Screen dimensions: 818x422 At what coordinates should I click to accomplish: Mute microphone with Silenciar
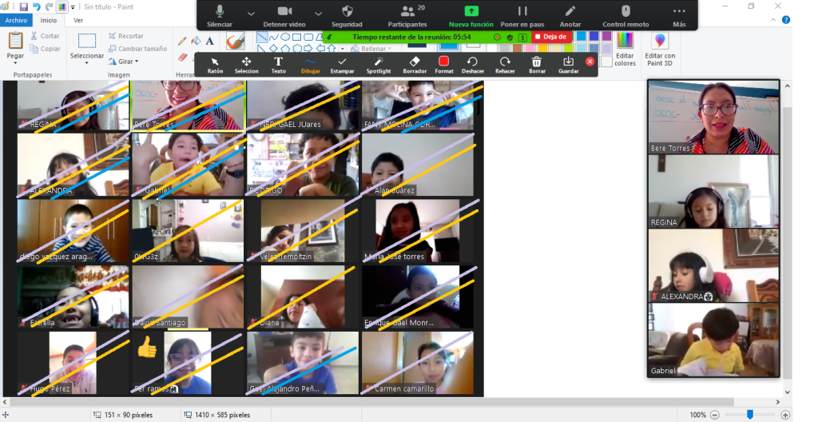pos(220,15)
